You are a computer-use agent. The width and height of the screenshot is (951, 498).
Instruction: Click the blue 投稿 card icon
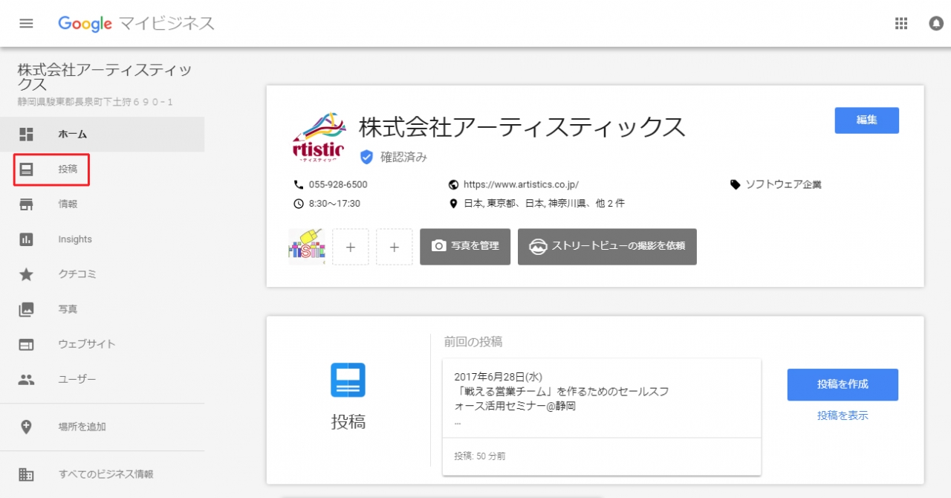[348, 380]
